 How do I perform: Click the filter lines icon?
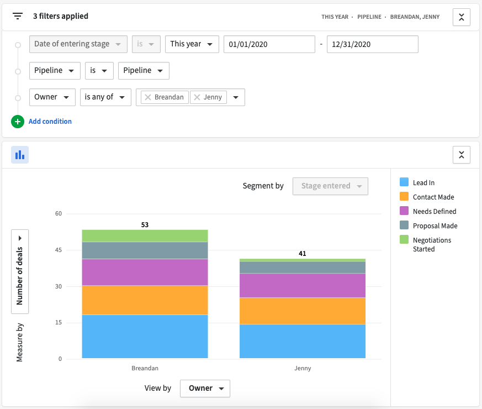point(18,16)
